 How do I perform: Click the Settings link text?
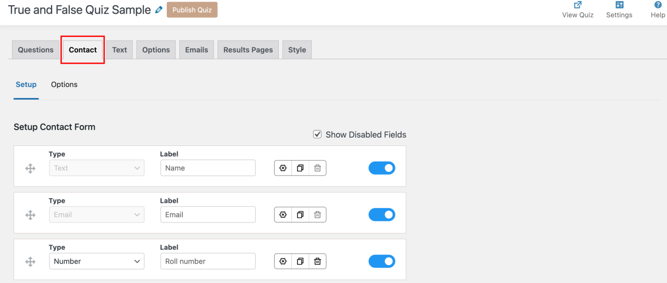point(619,15)
